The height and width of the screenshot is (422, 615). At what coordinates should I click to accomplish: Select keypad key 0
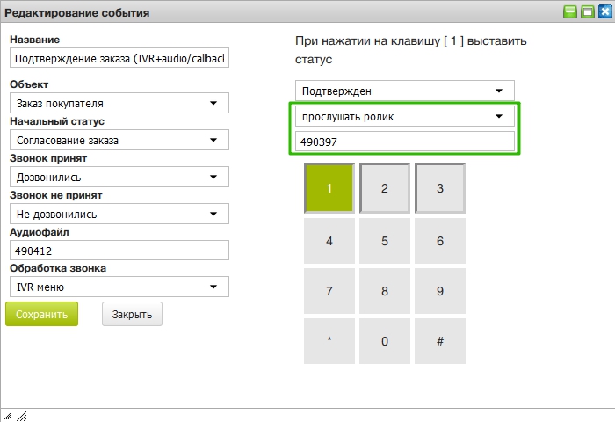point(385,341)
